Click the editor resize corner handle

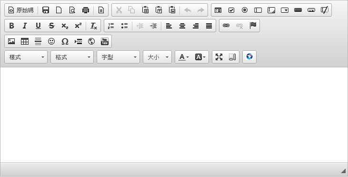343,170
